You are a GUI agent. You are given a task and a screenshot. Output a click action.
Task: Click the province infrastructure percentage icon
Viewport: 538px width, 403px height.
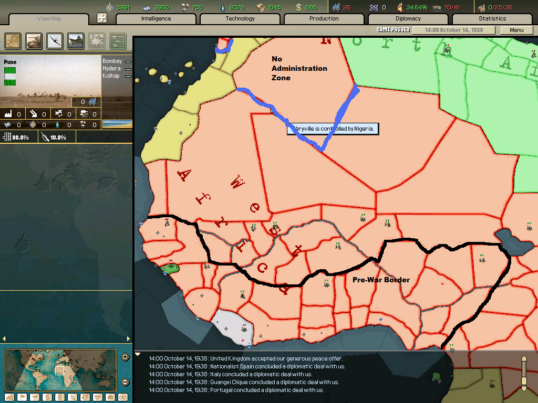(x=7, y=137)
